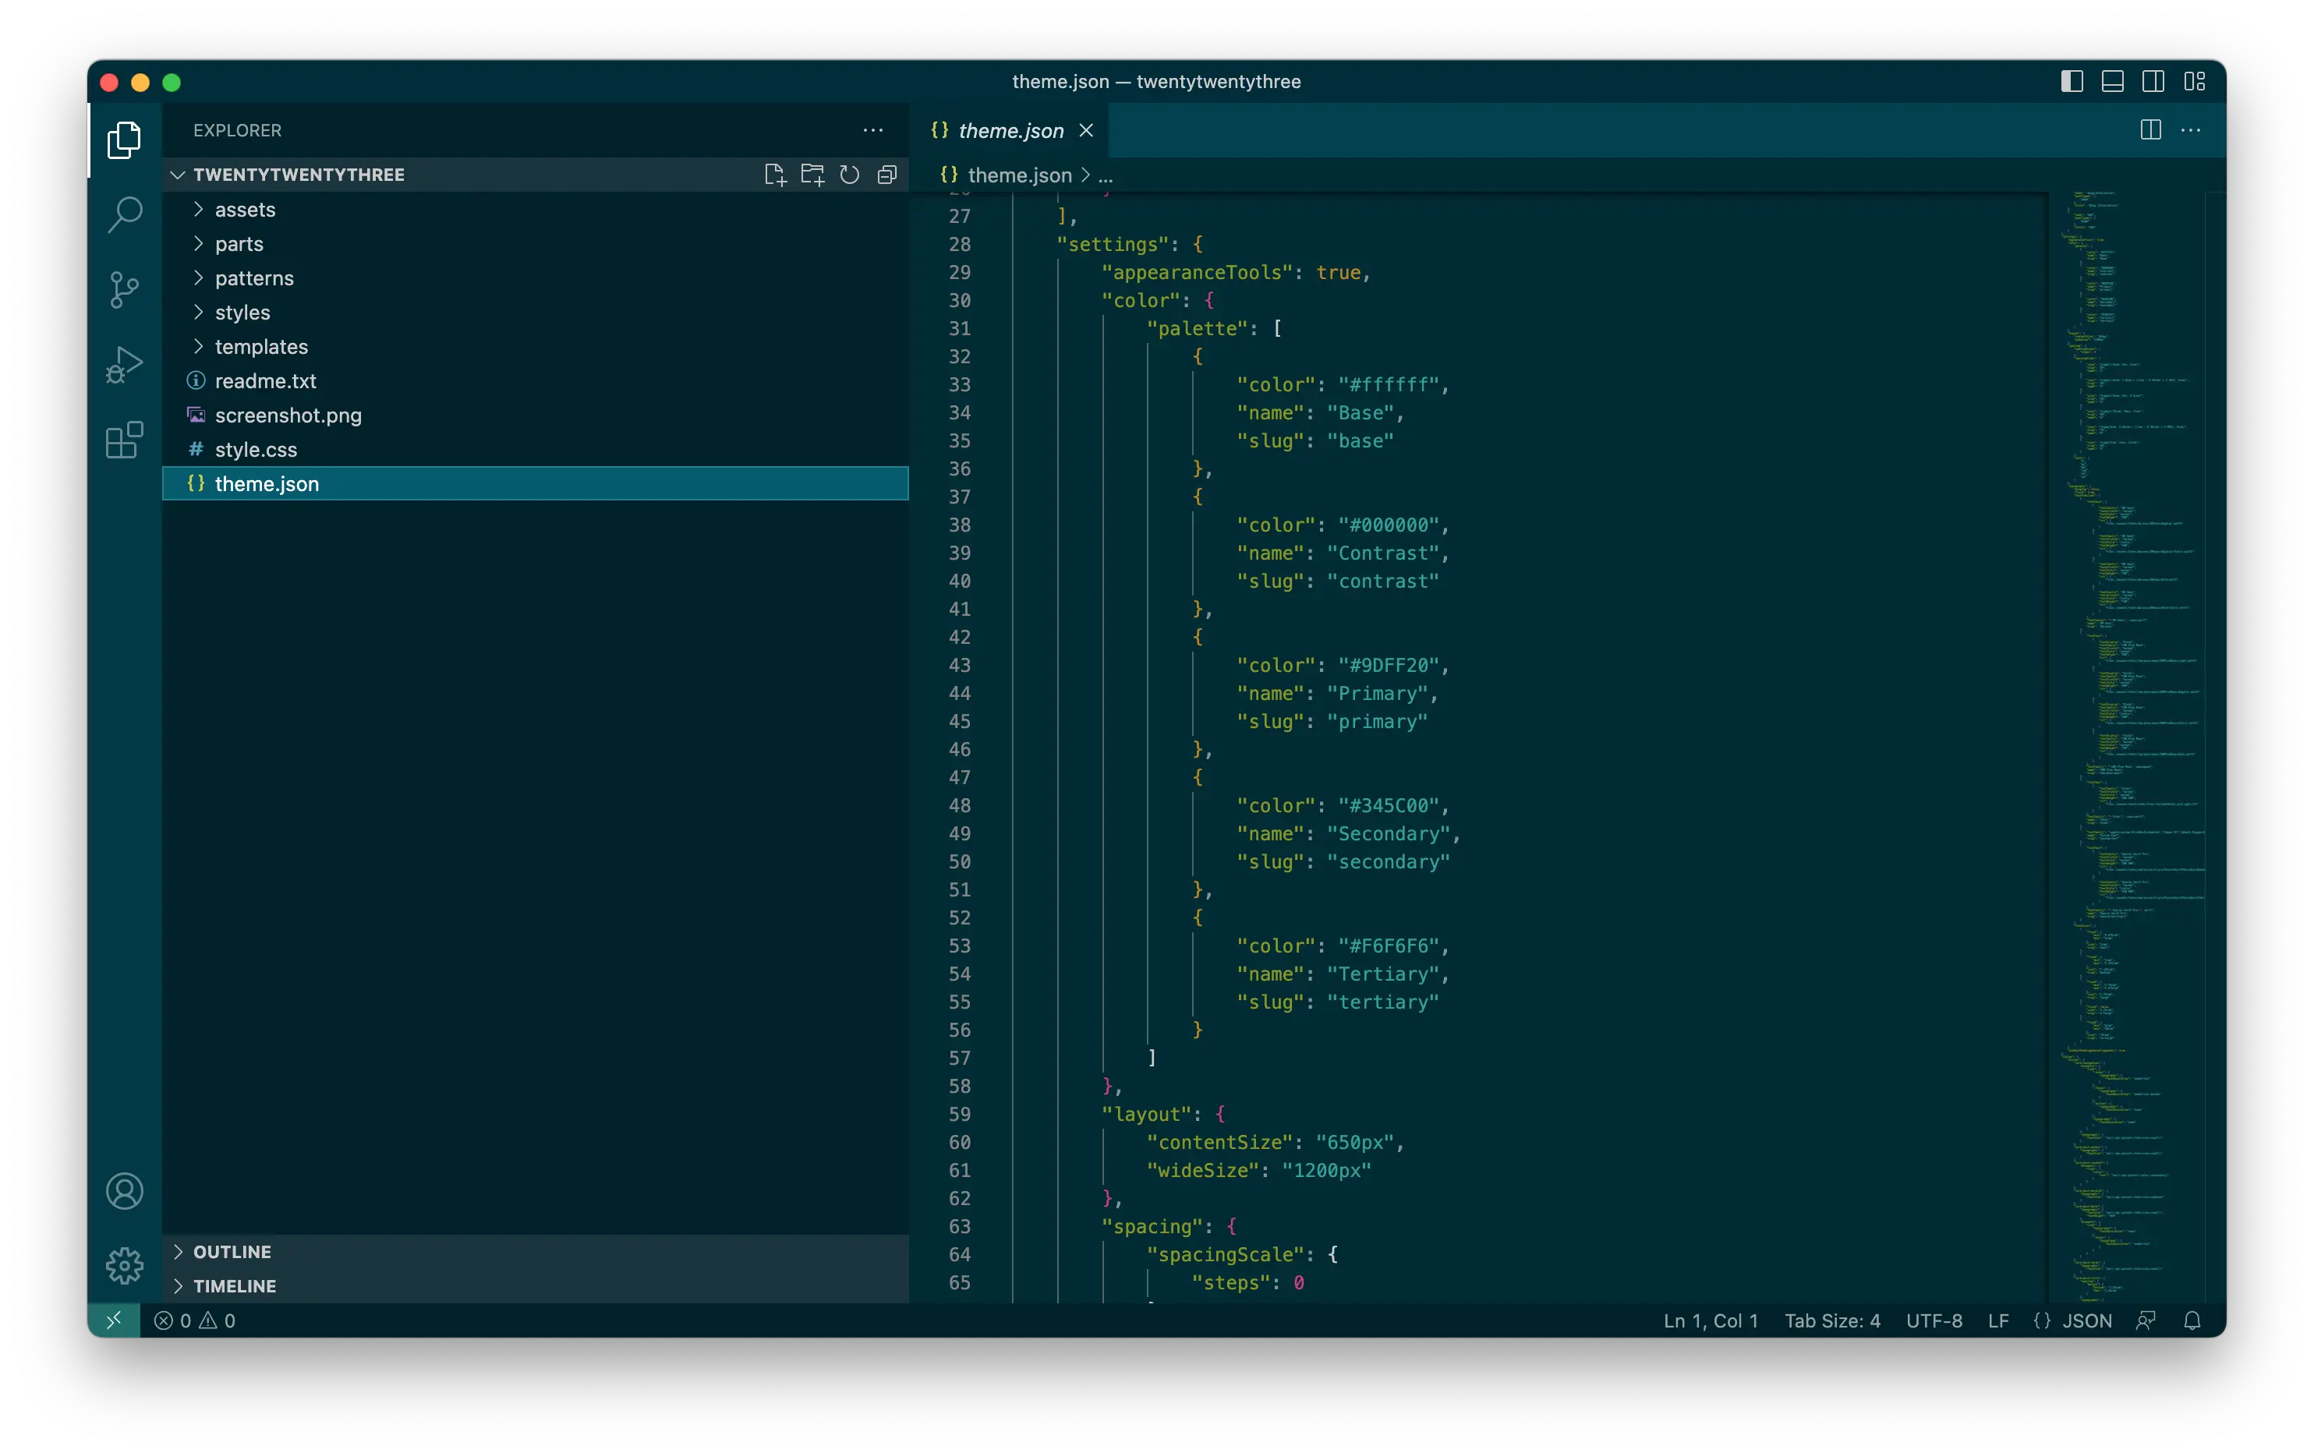Click the "#345C00" color value
Image resolution: width=2314 pixels, height=1453 pixels.
[x=1389, y=805]
